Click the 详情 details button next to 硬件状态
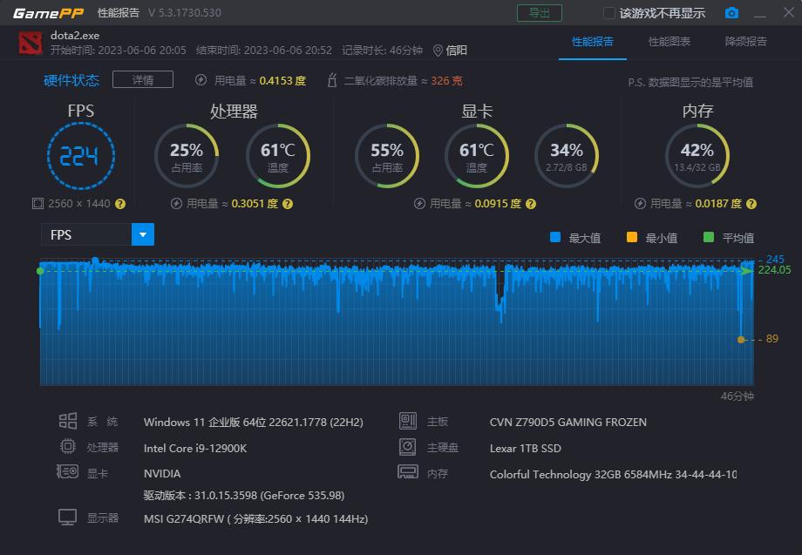The height and width of the screenshot is (555, 802). [x=142, y=79]
